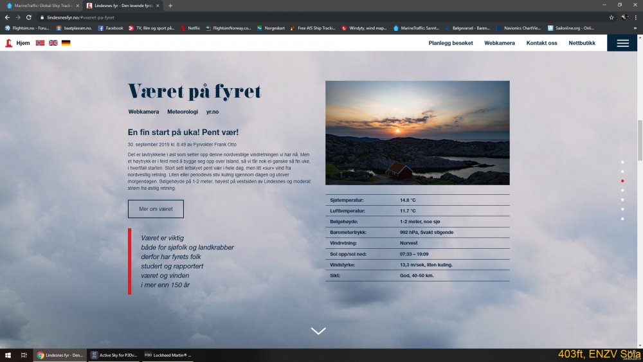Bookmark this page with the star icon

coord(611,17)
